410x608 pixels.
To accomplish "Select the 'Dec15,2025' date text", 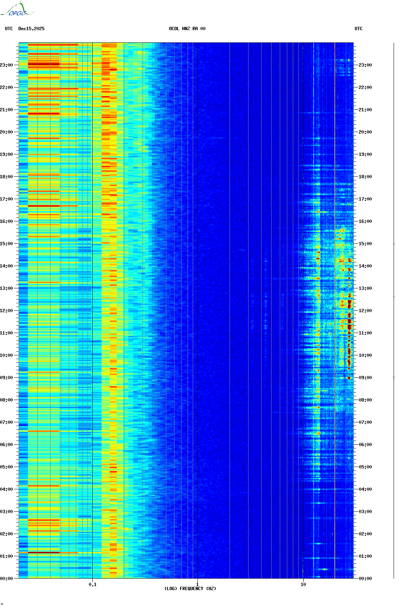I will (x=31, y=29).
